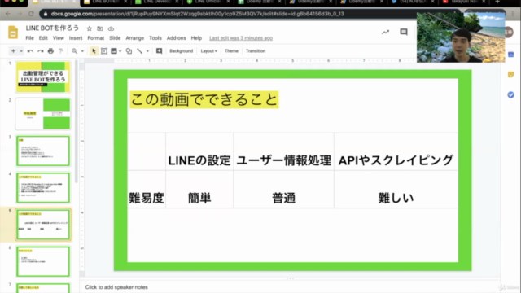Open the Layout dropdown

pyautogui.click(x=208, y=50)
